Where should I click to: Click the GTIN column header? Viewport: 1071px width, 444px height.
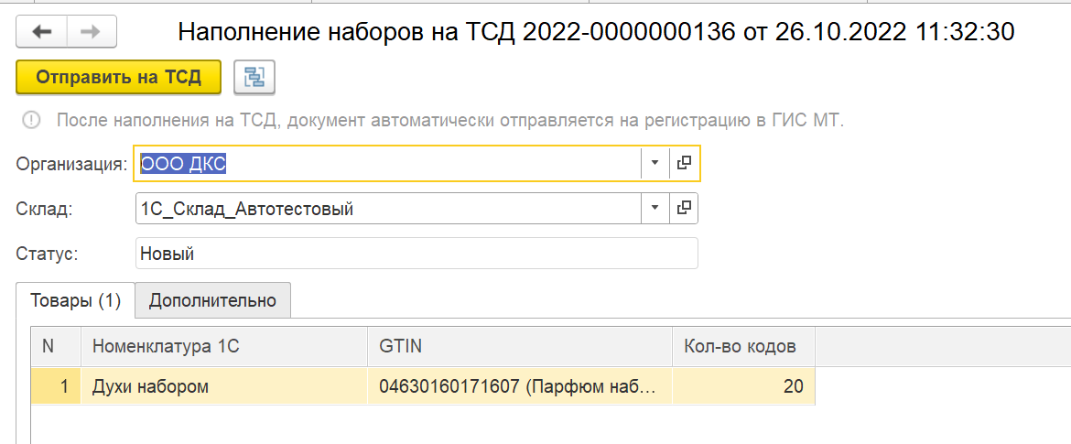(520, 346)
